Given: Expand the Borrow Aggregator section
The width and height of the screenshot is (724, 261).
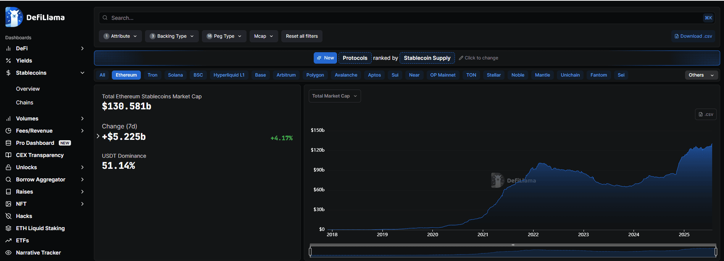Looking at the screenshot, I should click(x=82, y=179).
